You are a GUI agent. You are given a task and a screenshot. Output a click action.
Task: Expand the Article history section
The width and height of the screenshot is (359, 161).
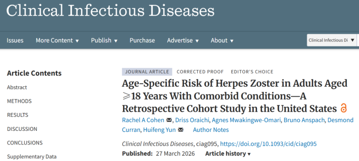click(x=228, y=154)
